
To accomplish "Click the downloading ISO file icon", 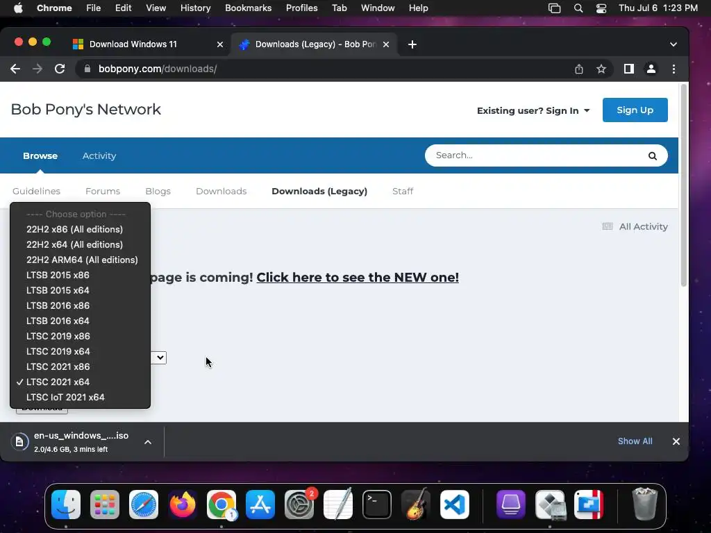I will [19, 441].
